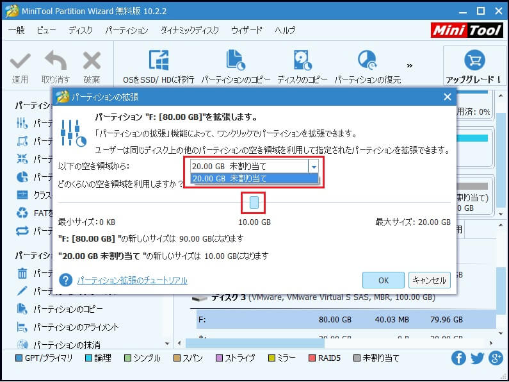Click the 40.03 MB used value for F:

392,320
